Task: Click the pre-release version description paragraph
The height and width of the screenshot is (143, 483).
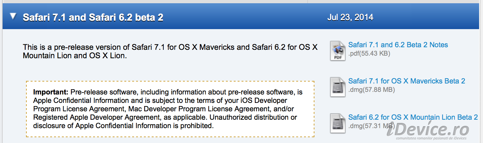Action: (170, 51)
